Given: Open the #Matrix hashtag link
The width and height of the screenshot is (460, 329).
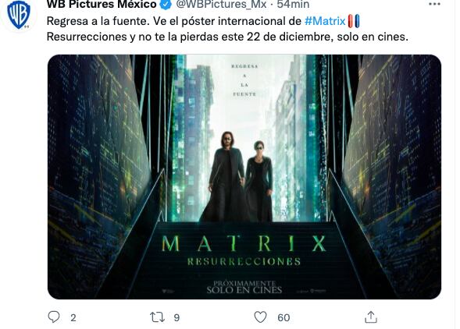Looking at the screenshot, I should (325, 21).
